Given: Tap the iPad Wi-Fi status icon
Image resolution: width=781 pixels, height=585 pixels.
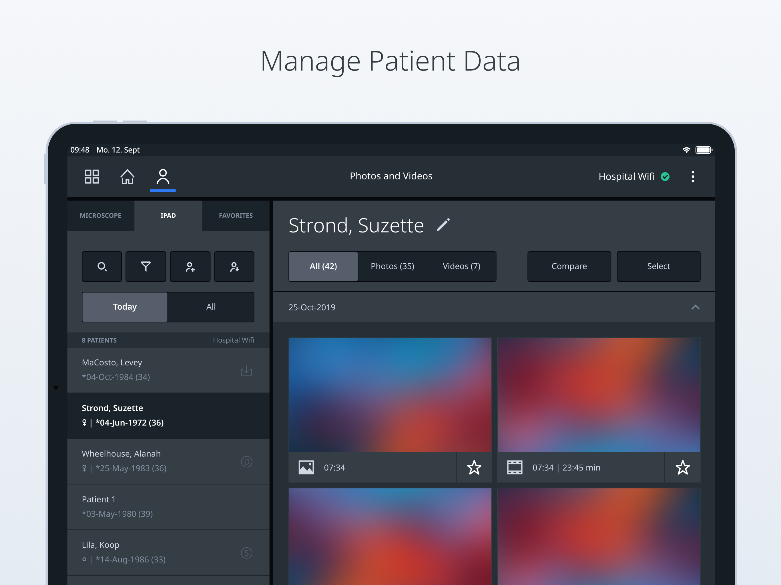Looking at the screenshot, I should 686,150.
